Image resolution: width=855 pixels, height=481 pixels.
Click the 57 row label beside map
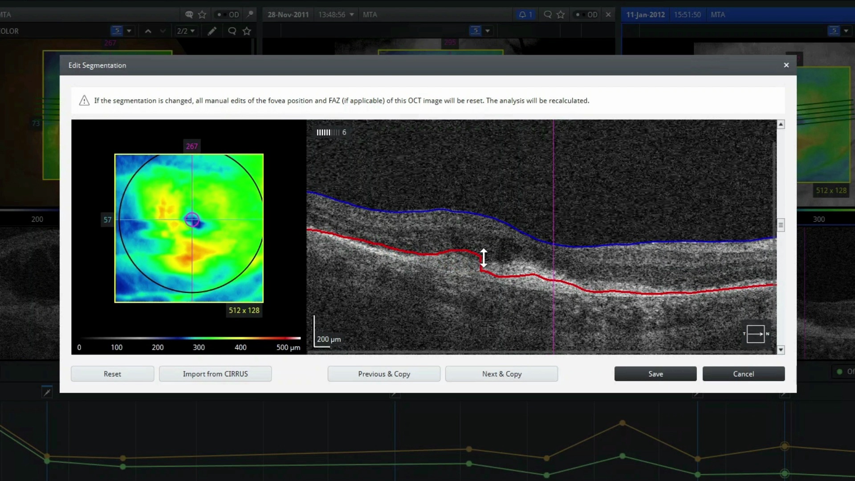coord(107,220)
